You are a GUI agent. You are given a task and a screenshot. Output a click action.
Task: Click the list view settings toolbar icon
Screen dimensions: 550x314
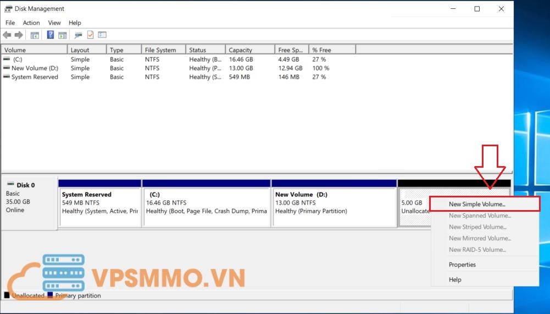click(102, 35)
